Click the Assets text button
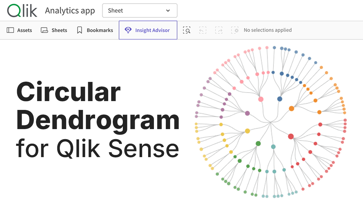Screen dimensions: 363x204 [x=25, y=30]
